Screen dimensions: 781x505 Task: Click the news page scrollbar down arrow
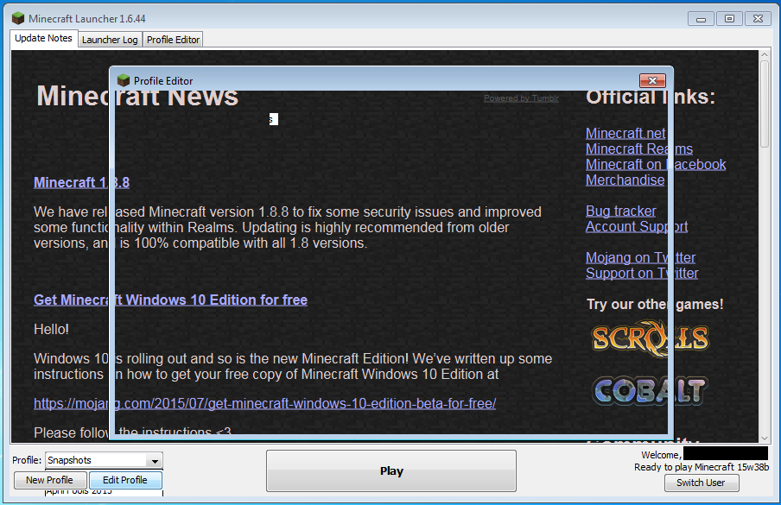point(765,439)
